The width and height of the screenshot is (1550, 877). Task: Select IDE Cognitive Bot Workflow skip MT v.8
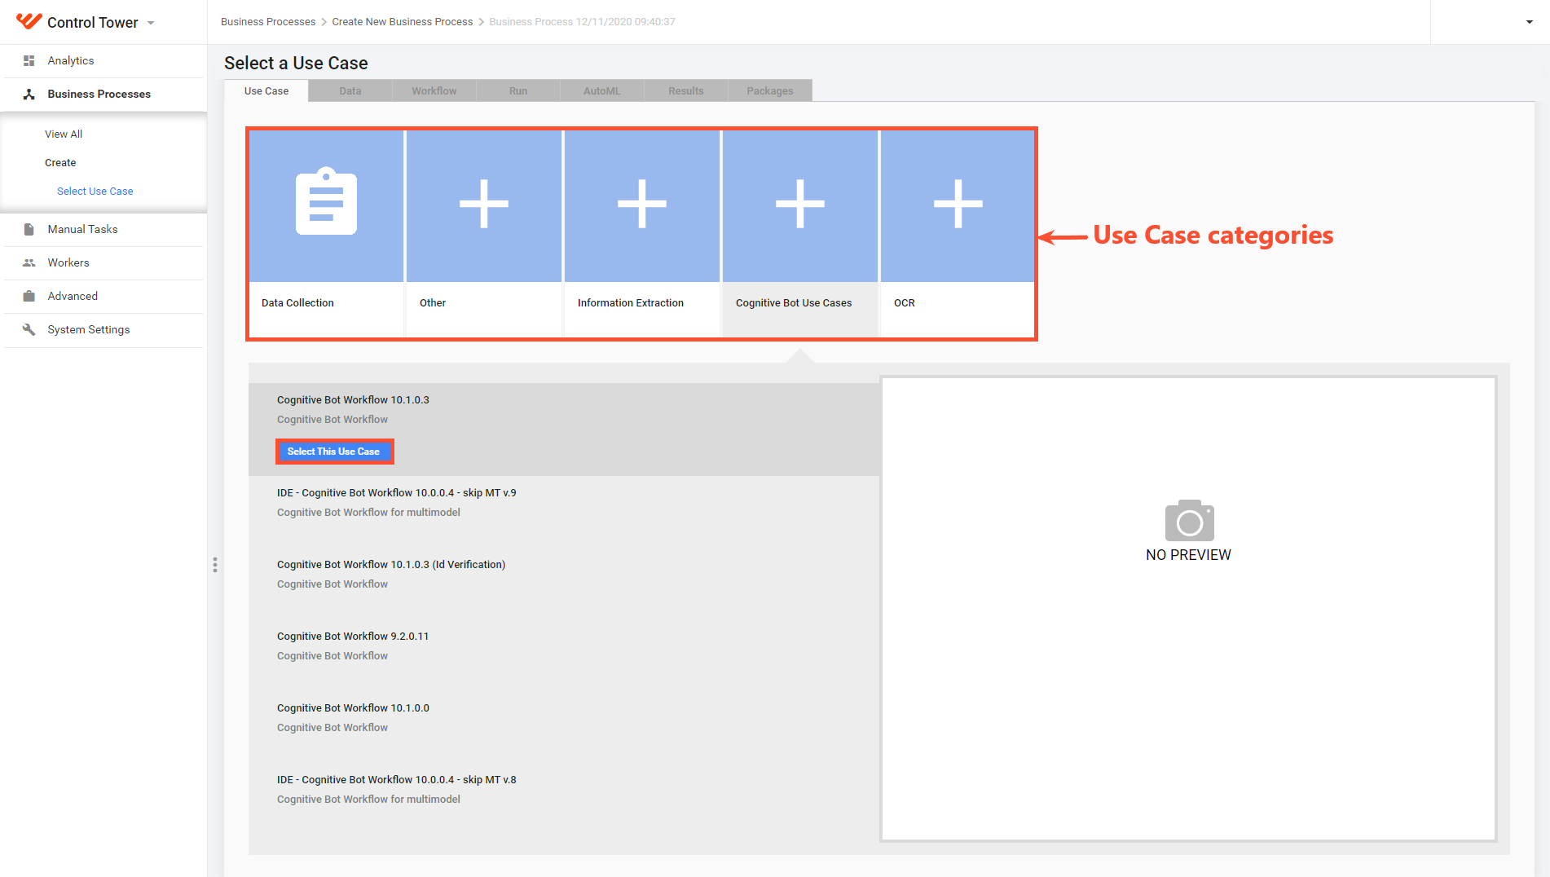397,779
